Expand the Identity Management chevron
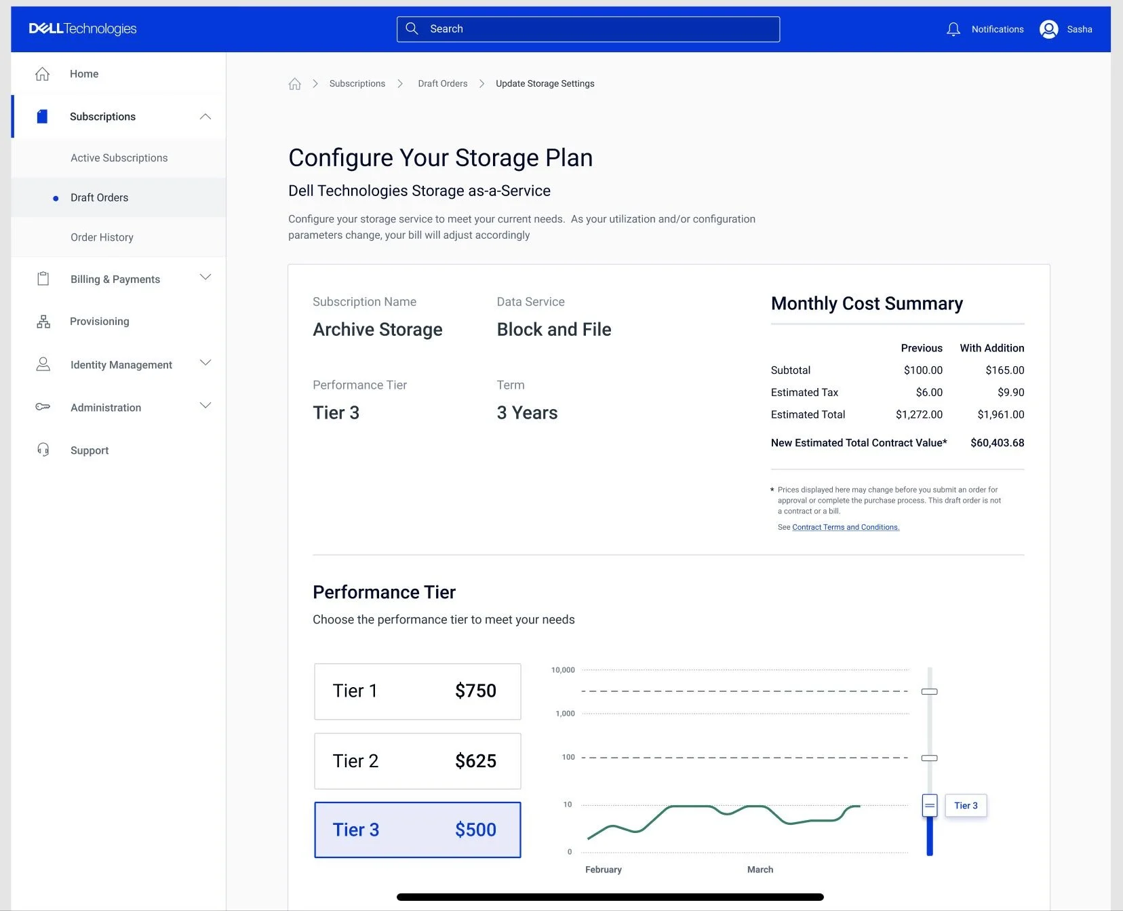 (x=205, y=363)
